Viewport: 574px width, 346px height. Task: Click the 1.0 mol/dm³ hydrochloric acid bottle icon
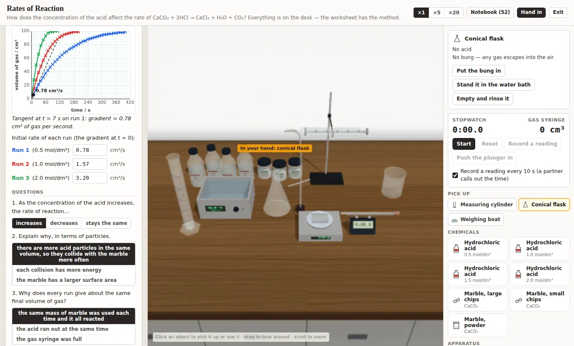[518, 249]
